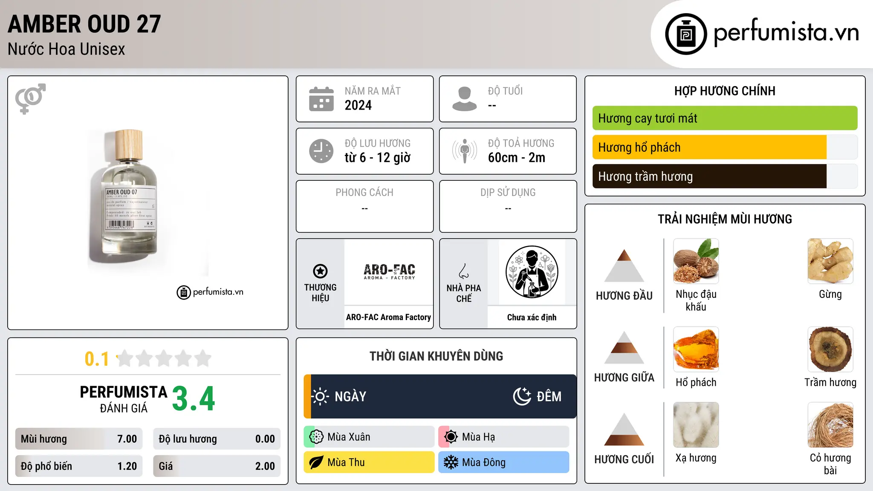
Task: Click the Mùa Đông season bar
Action: 504,462
